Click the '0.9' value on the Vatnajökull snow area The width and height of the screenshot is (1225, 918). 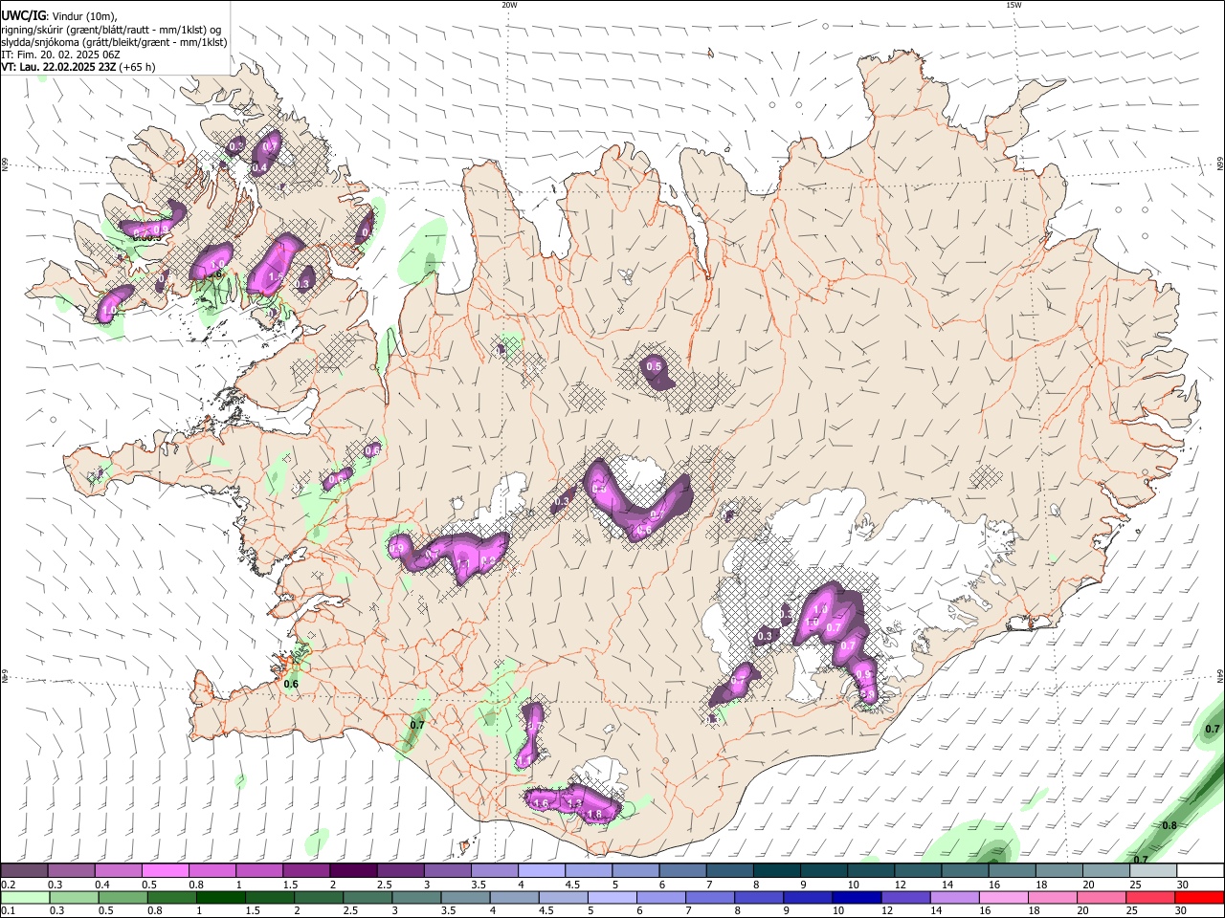tap(863, 675)
